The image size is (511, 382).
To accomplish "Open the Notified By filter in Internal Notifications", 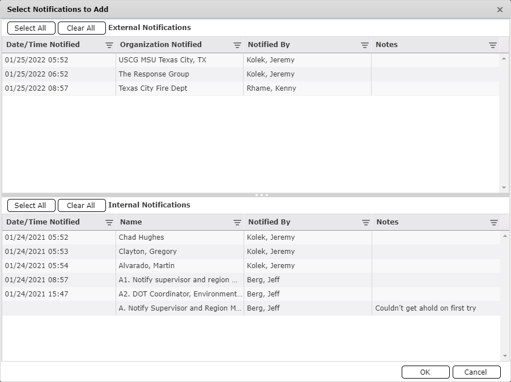I will click(x=365, y=222).
